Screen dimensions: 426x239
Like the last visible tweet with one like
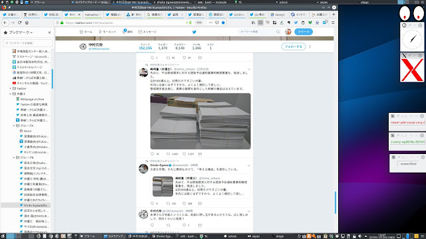tap(184, 225)
